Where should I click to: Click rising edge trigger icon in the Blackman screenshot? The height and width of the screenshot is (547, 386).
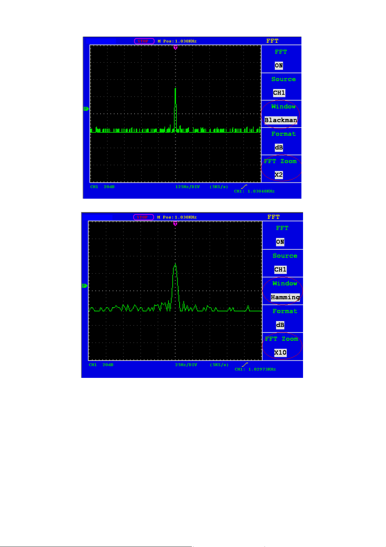click(x=244, y=187)
